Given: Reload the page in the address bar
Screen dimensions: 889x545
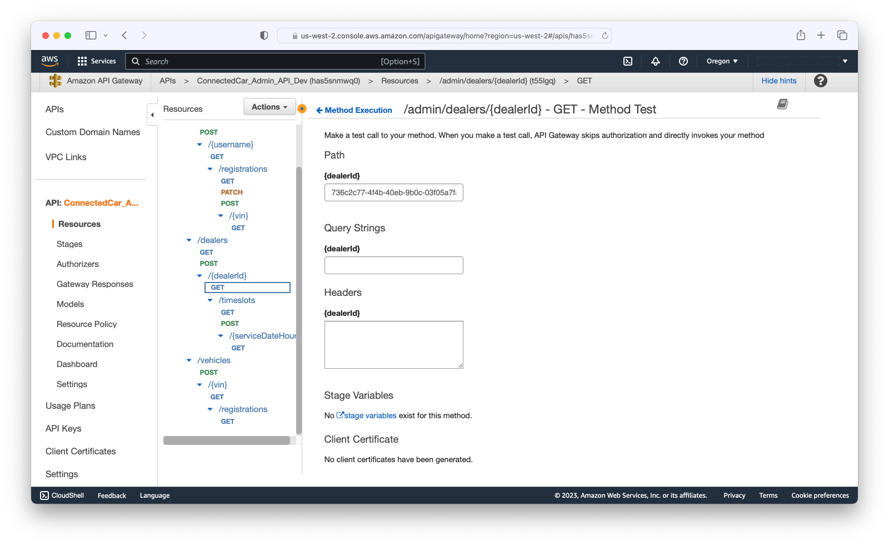Looking at the screenshot, I should pos(605,36).
